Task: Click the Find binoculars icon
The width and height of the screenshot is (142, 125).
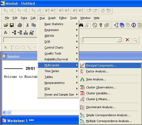Action: [81, 25]
